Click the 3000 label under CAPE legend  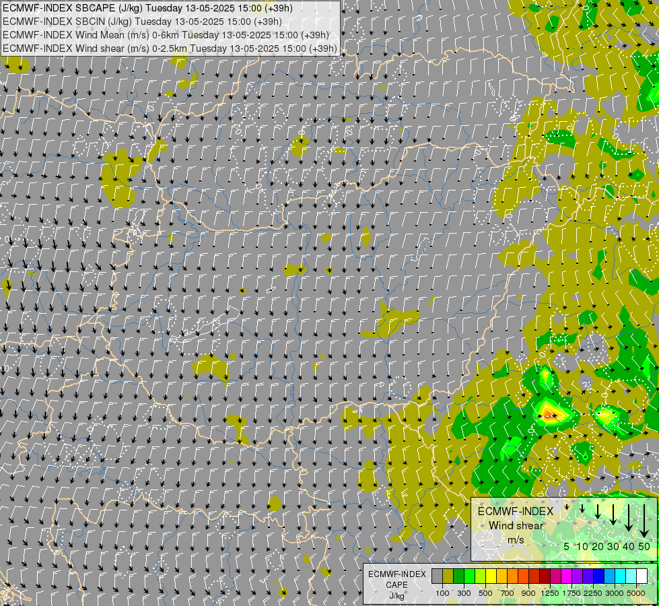point(615,593)
